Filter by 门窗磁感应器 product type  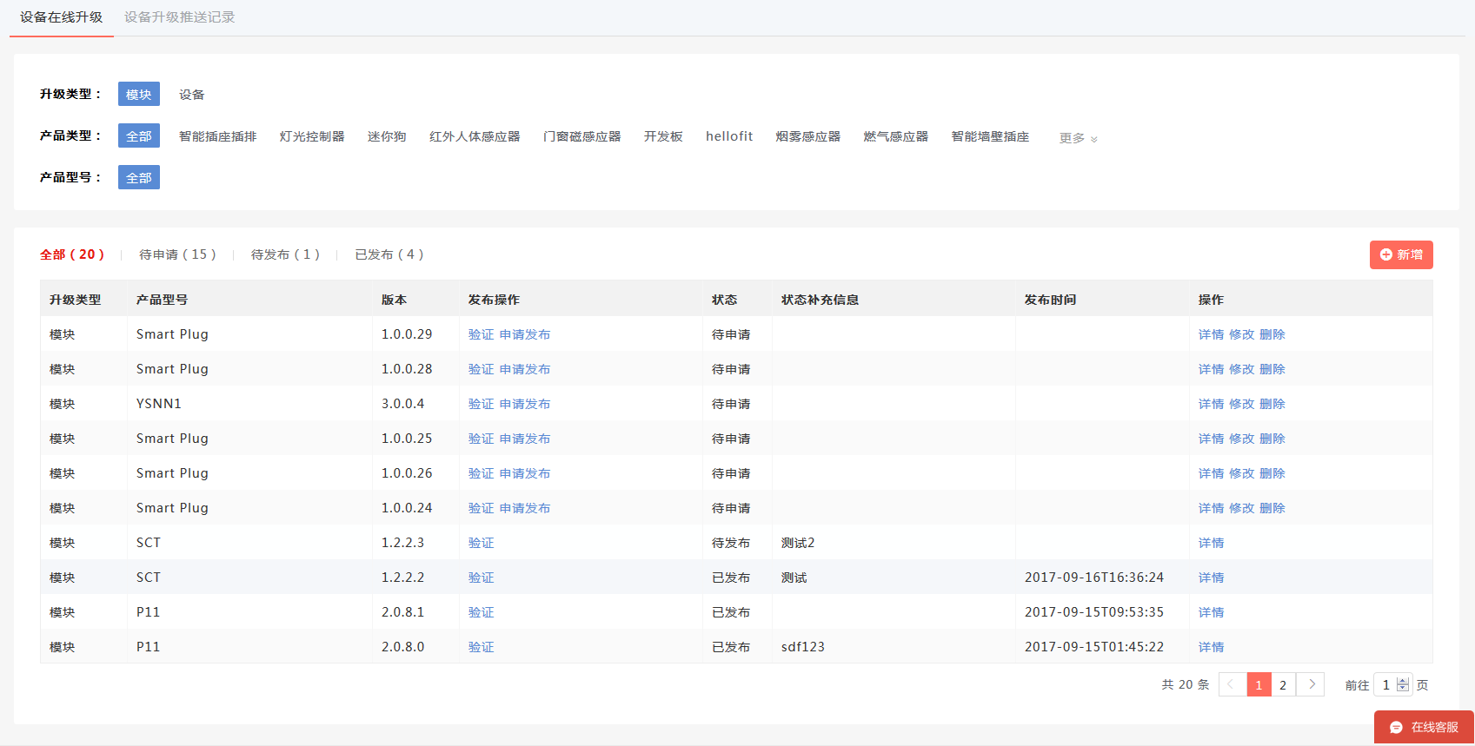(x=582, y=136)
